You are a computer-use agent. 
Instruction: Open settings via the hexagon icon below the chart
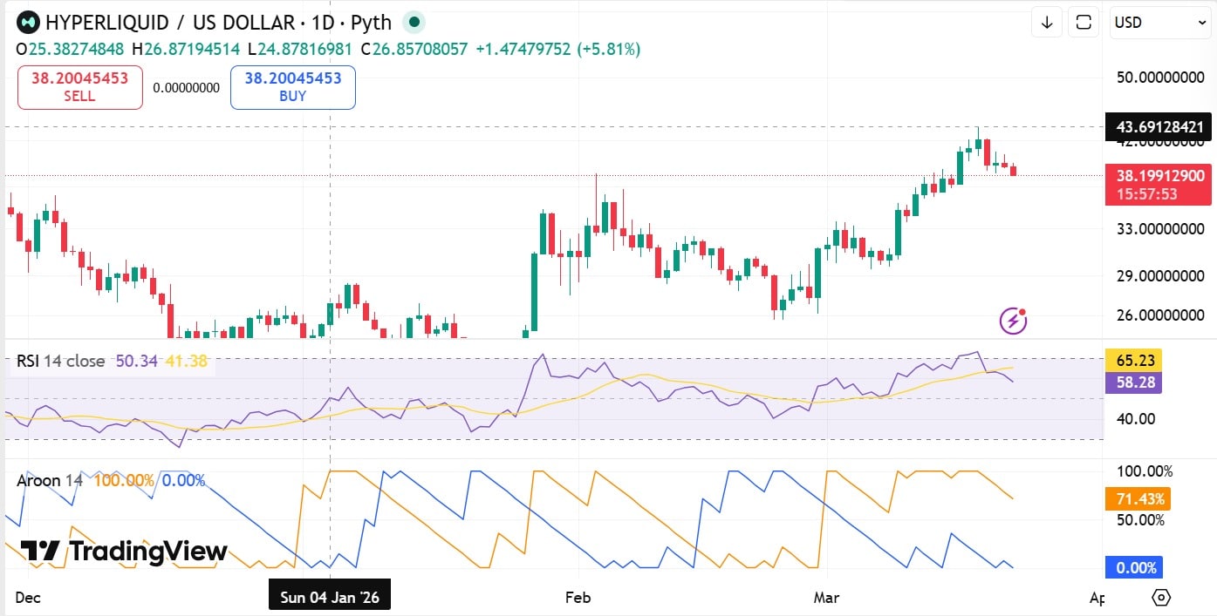(x=1160, y=598)
